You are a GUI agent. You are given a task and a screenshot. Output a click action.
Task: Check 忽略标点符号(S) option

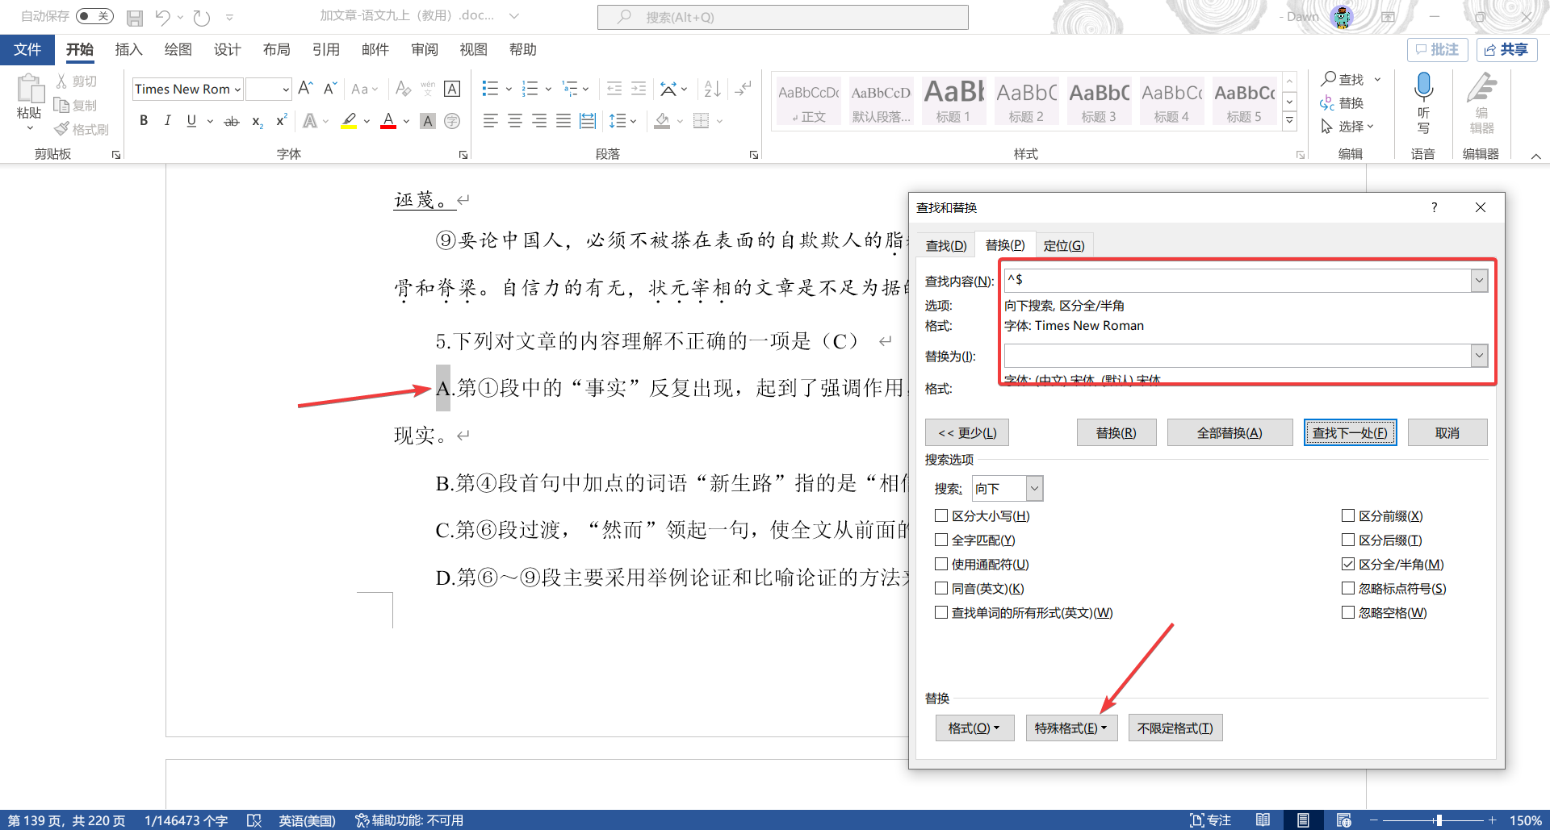pos(1348,588)
